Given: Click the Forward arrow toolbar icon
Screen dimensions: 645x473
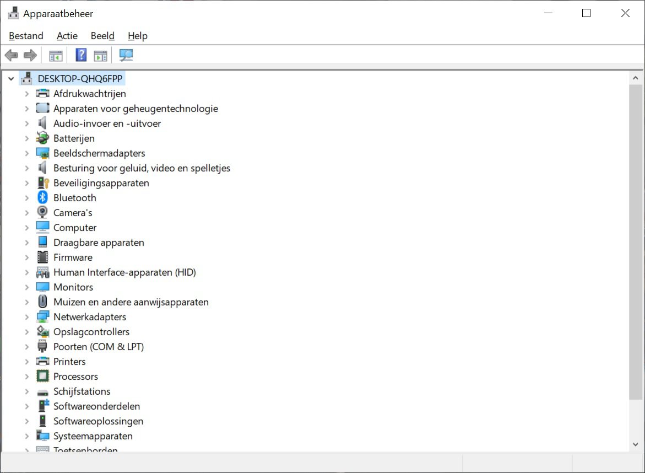Looking at the screenshot, I should [x=30, y=55].
